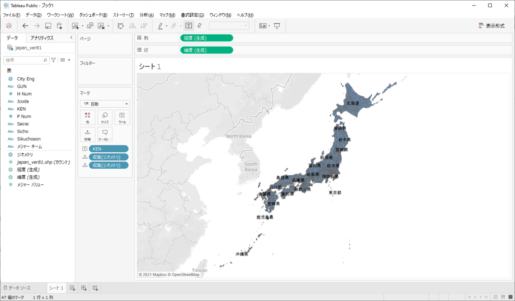Screen dimensions: 515x301
Task: Click the fix axes pin icon
Action: tap(200, 26)
